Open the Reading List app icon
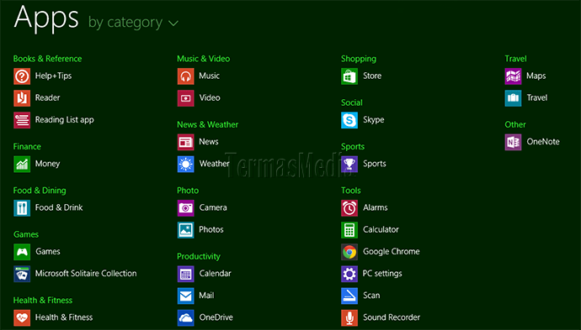Viewport: 581px width, 330px height. (22, 120)
